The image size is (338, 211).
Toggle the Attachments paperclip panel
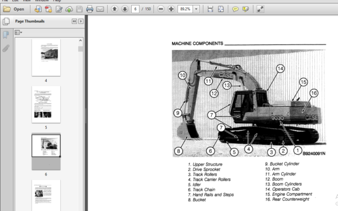(x=6, y=48)
